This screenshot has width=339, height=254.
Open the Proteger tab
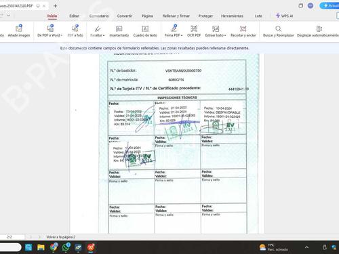205,16
